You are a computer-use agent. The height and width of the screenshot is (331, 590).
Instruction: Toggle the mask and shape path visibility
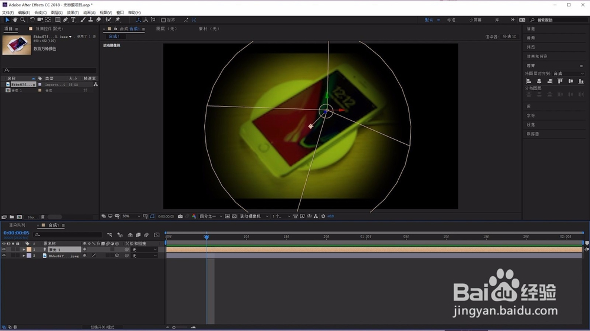coord(152,216)
